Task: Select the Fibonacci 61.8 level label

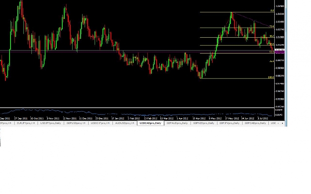Action: tap(272, 52)
